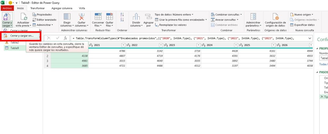Click the Actualizar vista previa icon
Screen dimensions: 328x134
pos(24,17)
